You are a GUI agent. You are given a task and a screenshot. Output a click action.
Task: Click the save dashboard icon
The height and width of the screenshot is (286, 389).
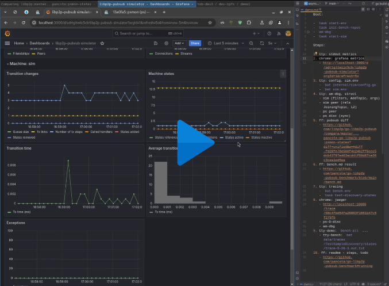[x=156, y=43]
